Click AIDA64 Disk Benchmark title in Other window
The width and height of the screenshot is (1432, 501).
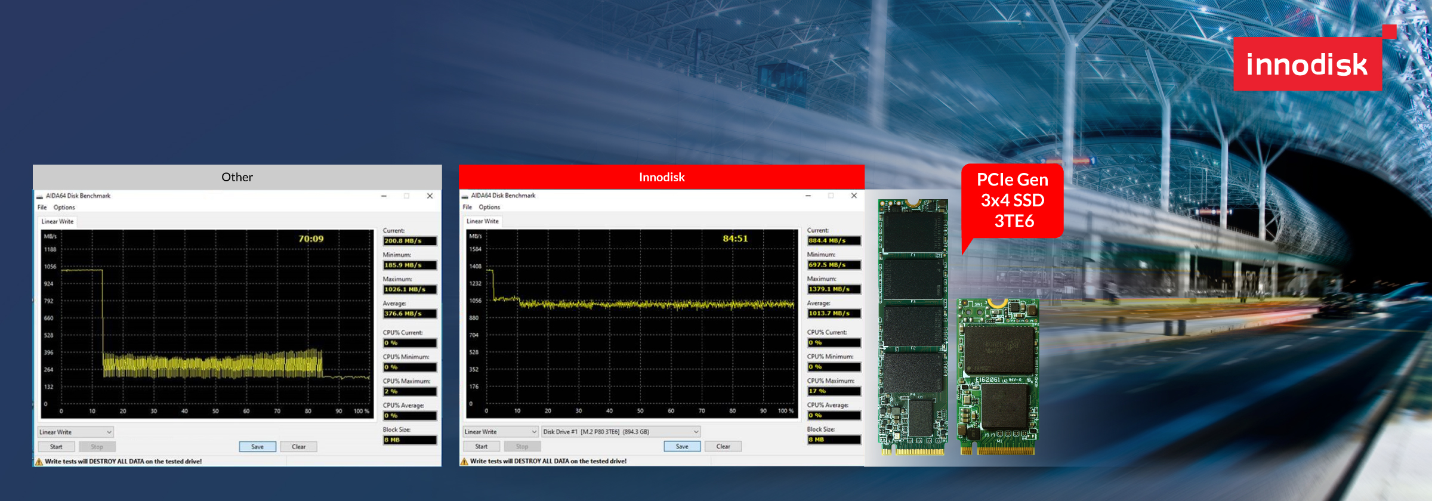[78, 196]
